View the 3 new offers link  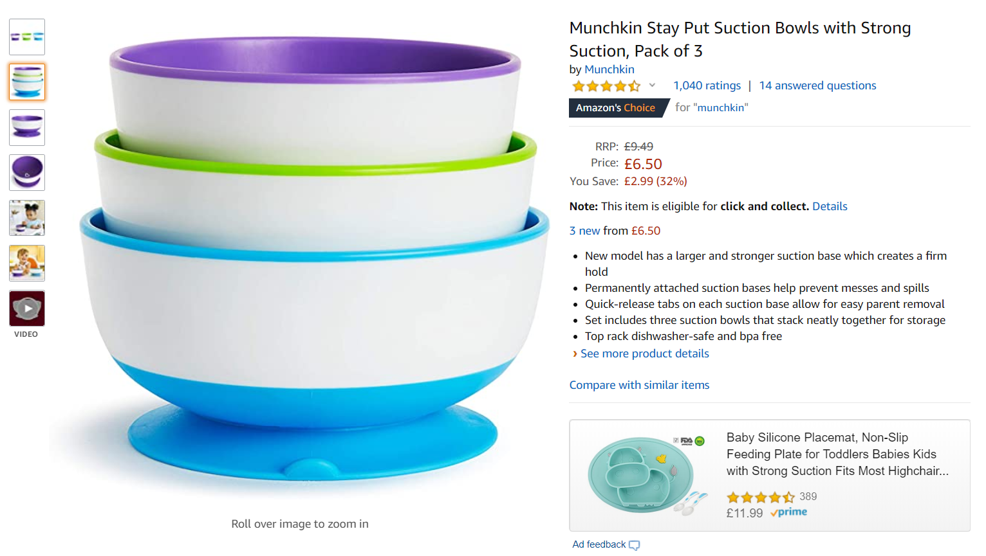click(584, 231)
